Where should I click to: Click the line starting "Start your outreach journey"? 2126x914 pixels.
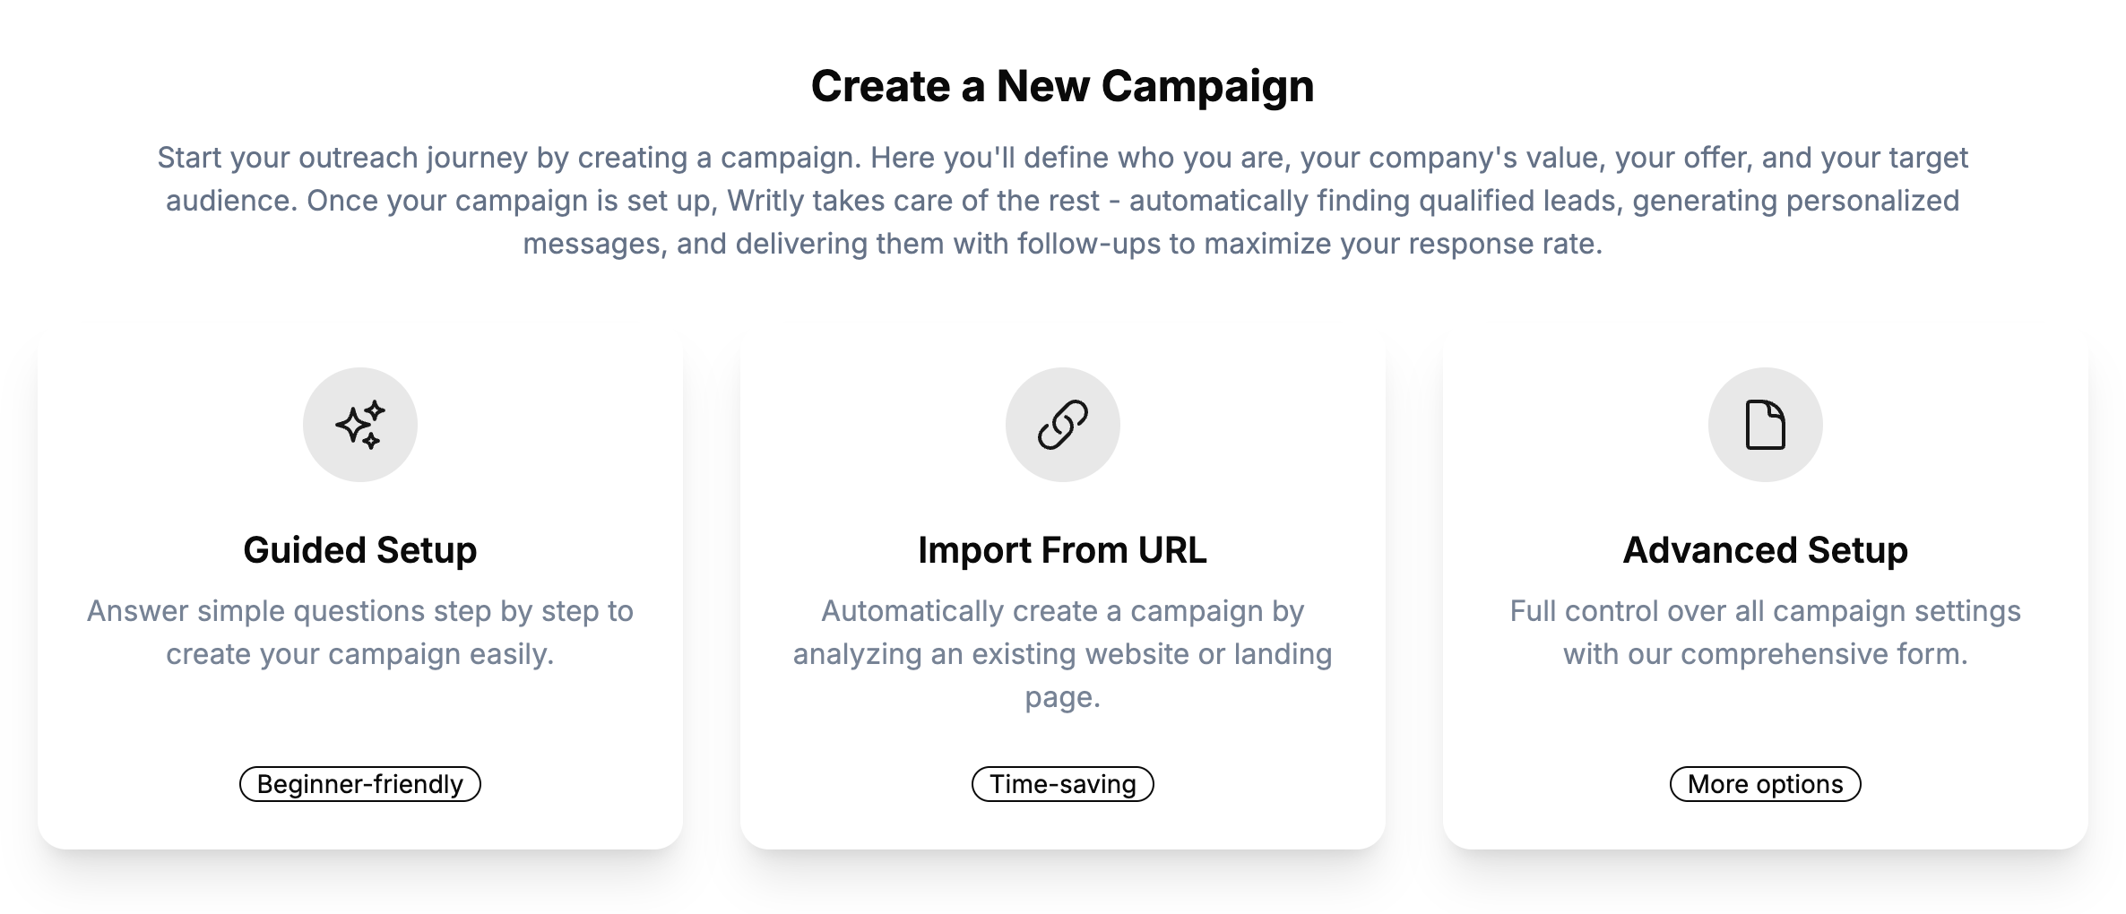tap(1063, 158)
